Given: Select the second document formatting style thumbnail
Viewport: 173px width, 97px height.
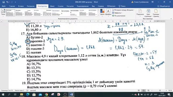Looking at the screenshot, I should coord(19,13).
